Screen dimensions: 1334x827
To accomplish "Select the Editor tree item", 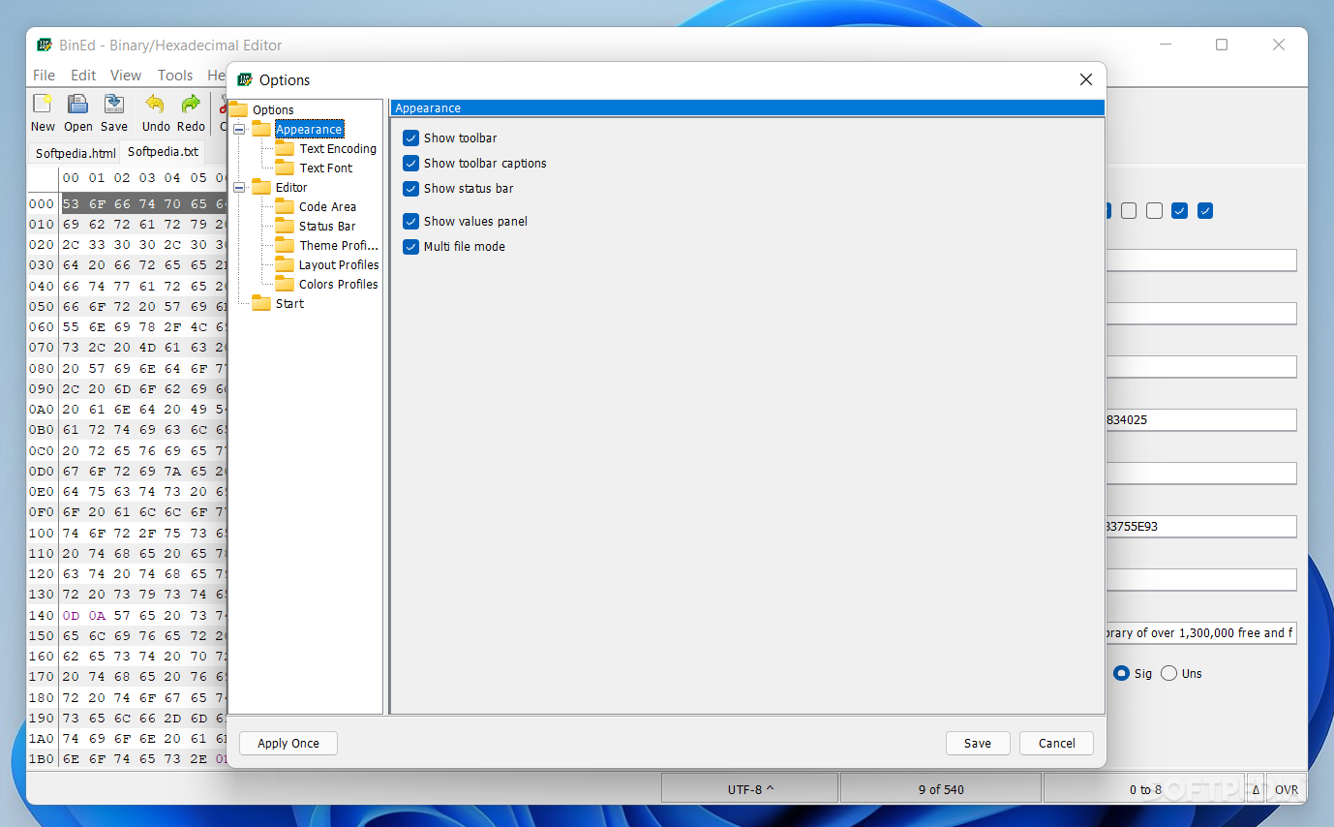I will (x=291, y=187).
